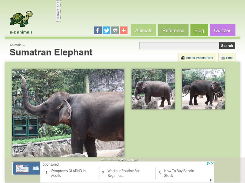Open more sharing options plus icon

[124, 30]
